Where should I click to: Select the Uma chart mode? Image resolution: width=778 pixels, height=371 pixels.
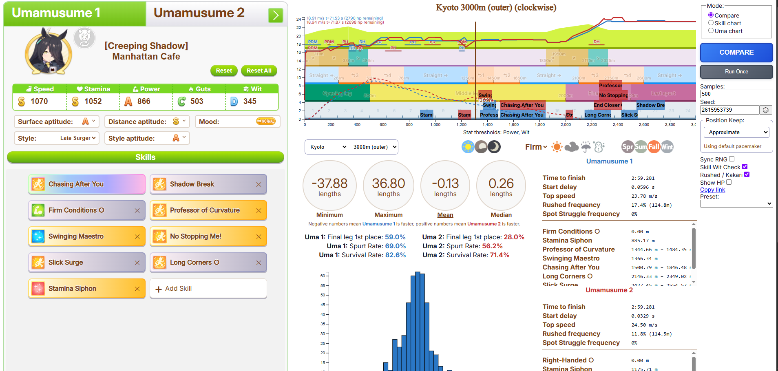point(711,31)
